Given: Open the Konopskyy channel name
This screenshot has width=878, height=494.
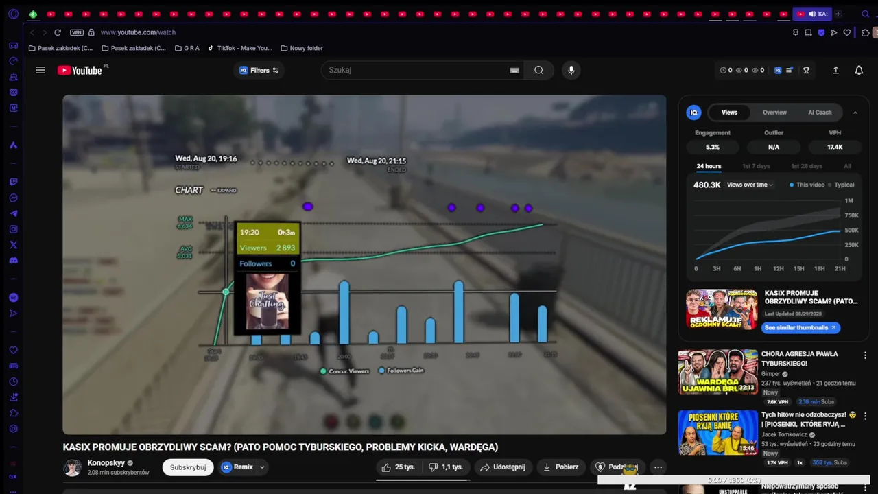Looking at the screenshot, I should pos(106,463).
